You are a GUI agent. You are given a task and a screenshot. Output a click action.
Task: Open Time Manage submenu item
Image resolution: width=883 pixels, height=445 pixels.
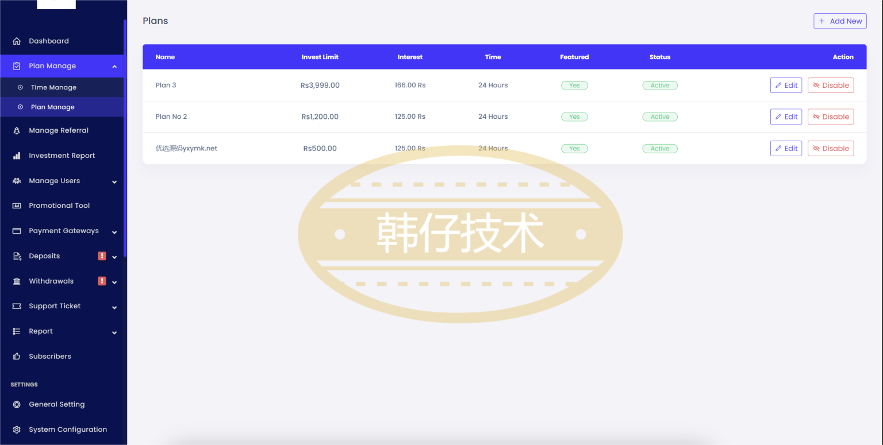(62, 87)
